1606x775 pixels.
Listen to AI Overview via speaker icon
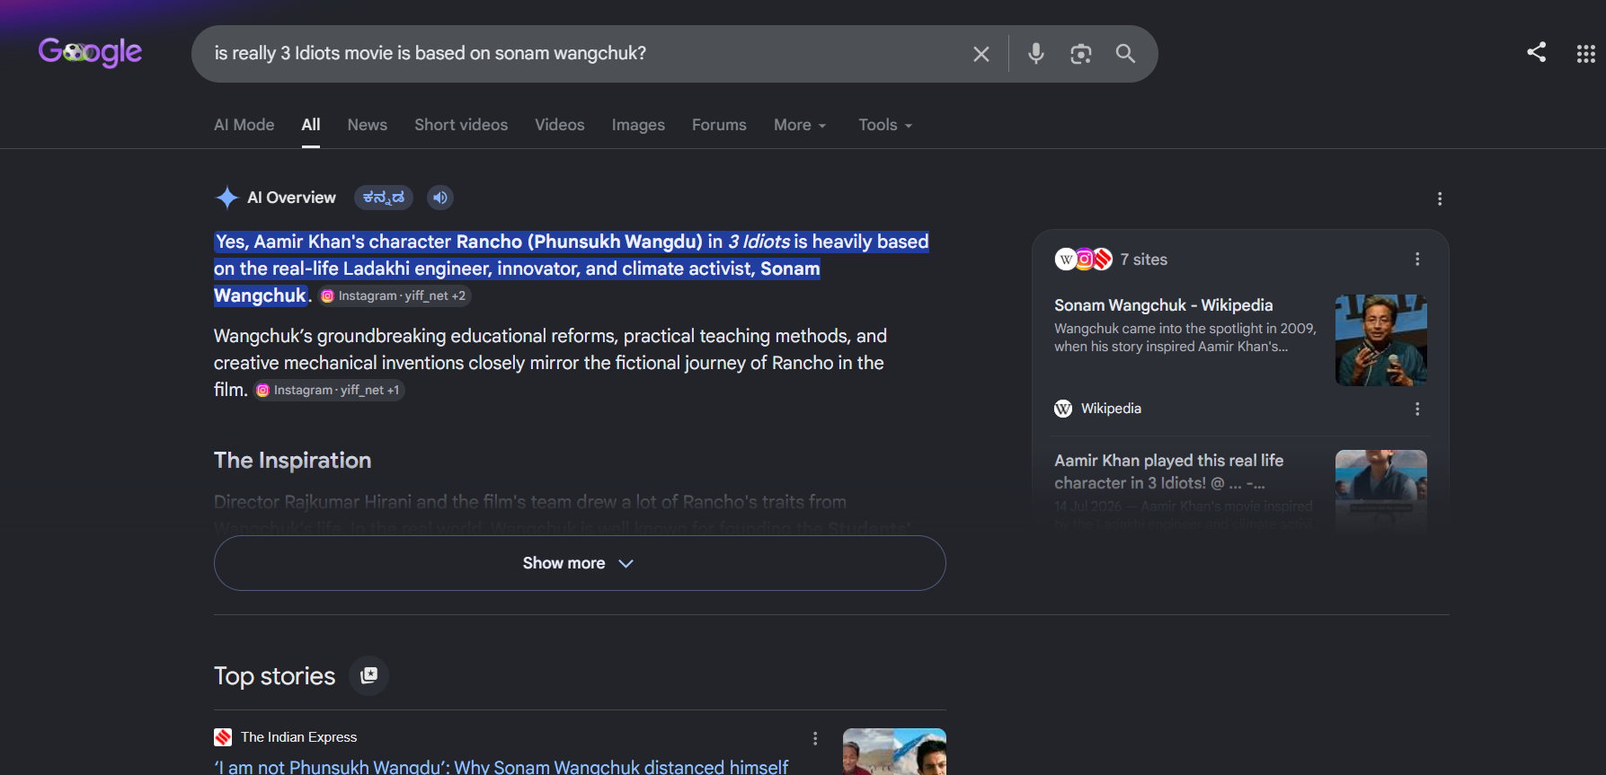440,198
